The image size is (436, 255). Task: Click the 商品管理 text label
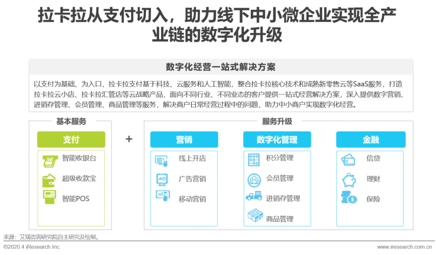pyautogui.click(x=280, y=219)
